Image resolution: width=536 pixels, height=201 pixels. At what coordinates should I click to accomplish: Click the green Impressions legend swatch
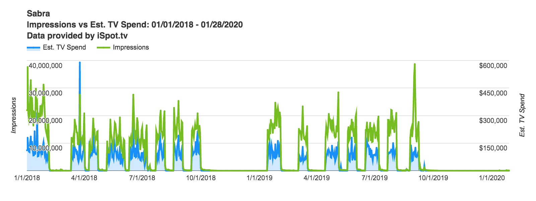pyautogui.click(x=104, y=48)
